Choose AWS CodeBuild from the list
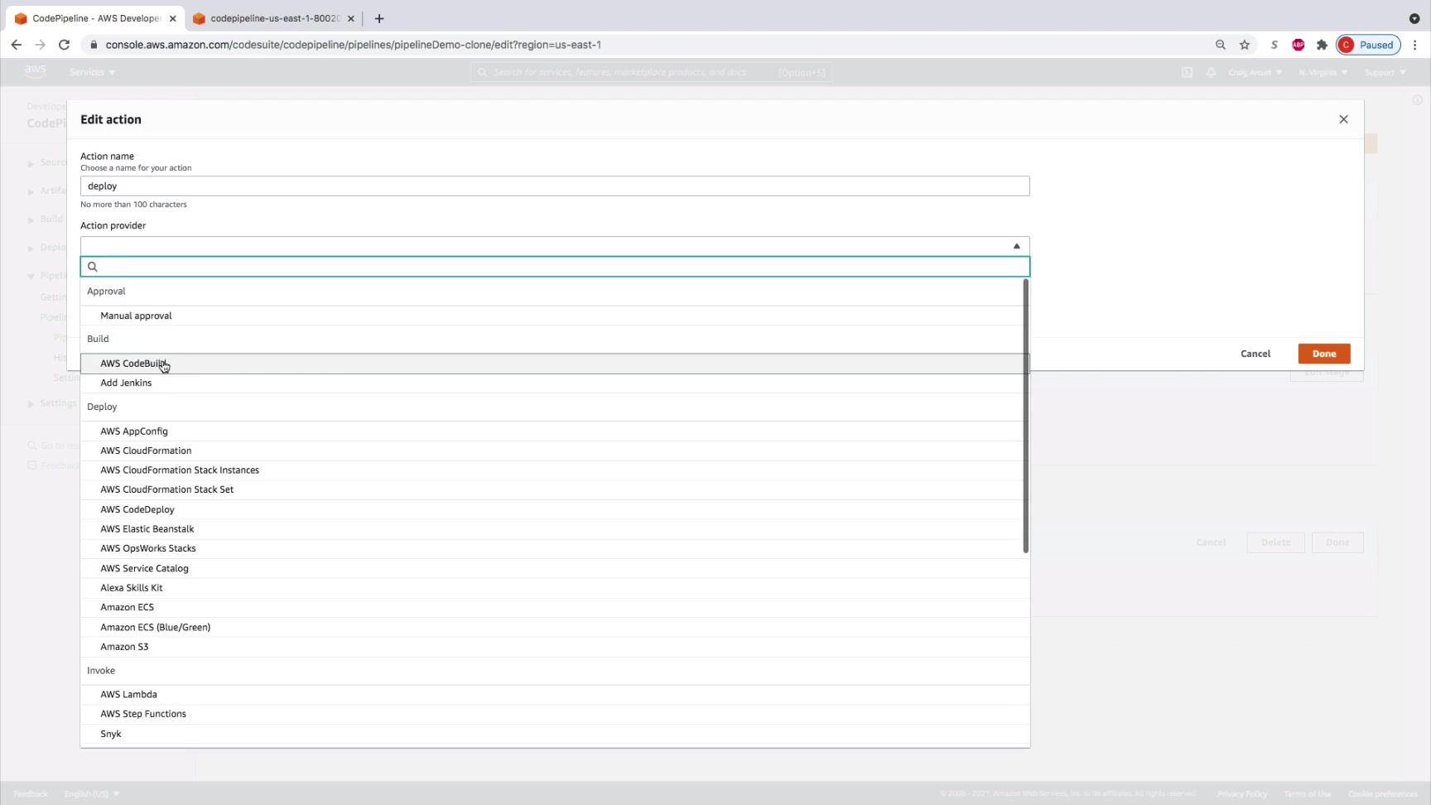This screenshot has height=805, width=1431. pos(555,364)
